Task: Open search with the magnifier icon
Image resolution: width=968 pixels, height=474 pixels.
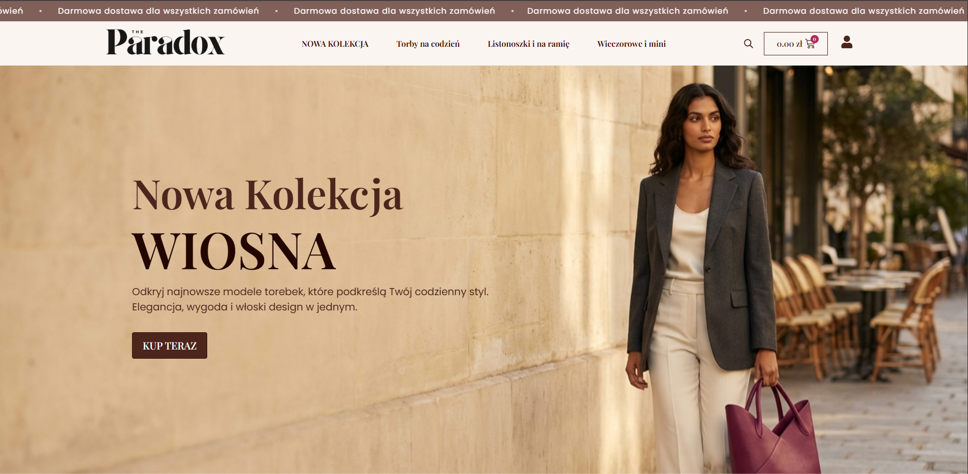Action: 748,44
